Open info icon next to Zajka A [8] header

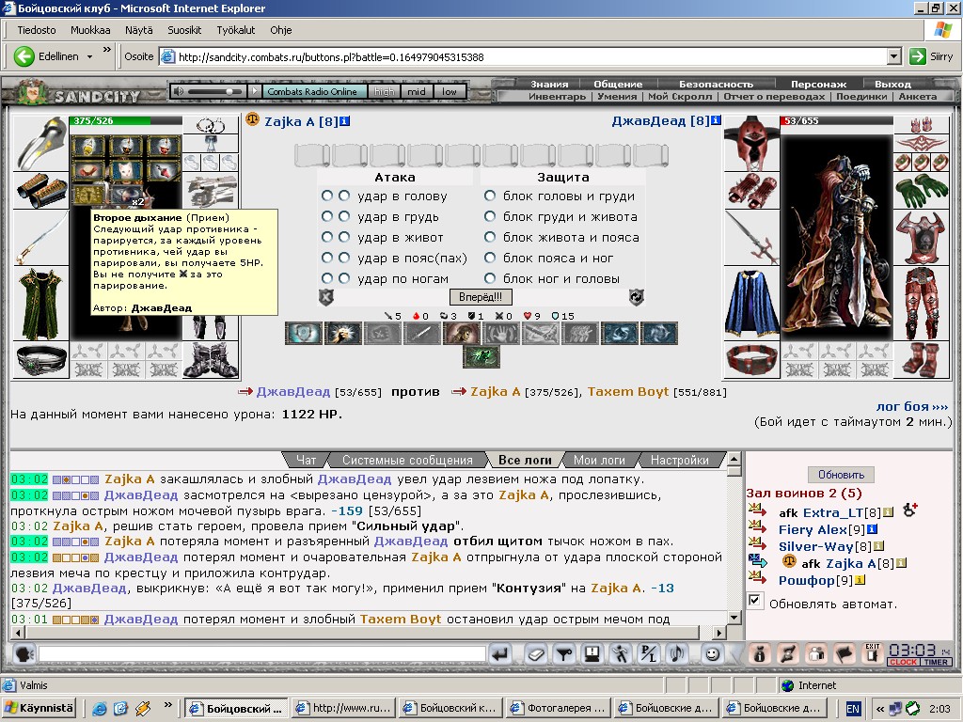[x=344, y=121]
